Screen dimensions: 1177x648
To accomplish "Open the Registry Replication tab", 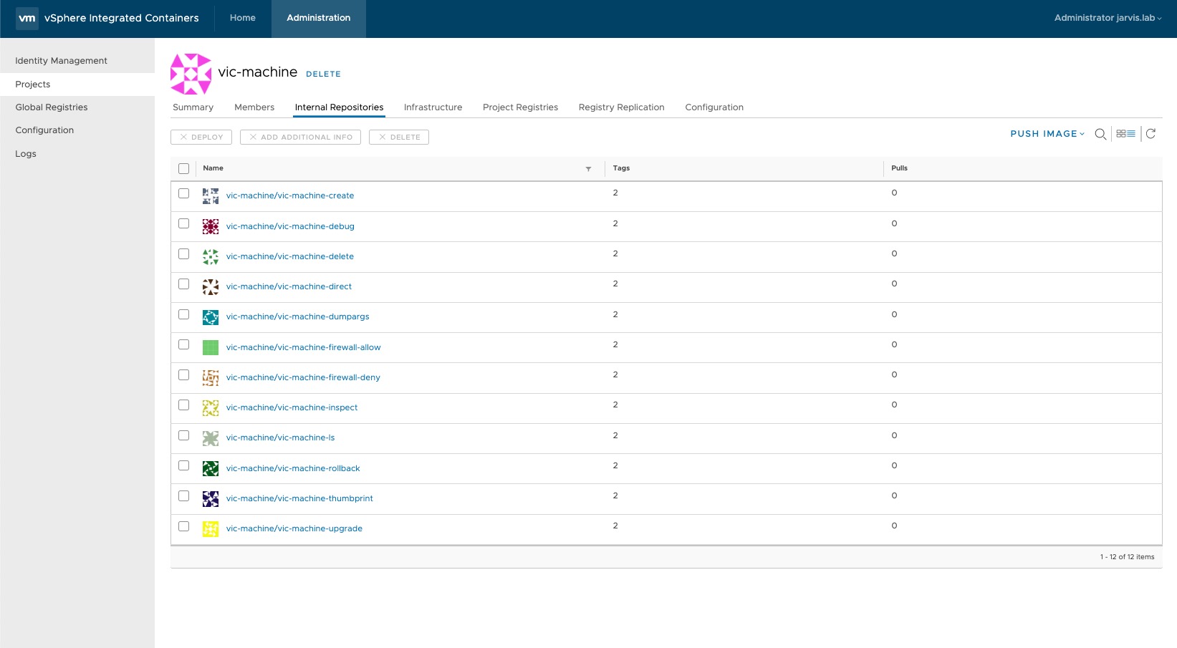I will point(622,107).
